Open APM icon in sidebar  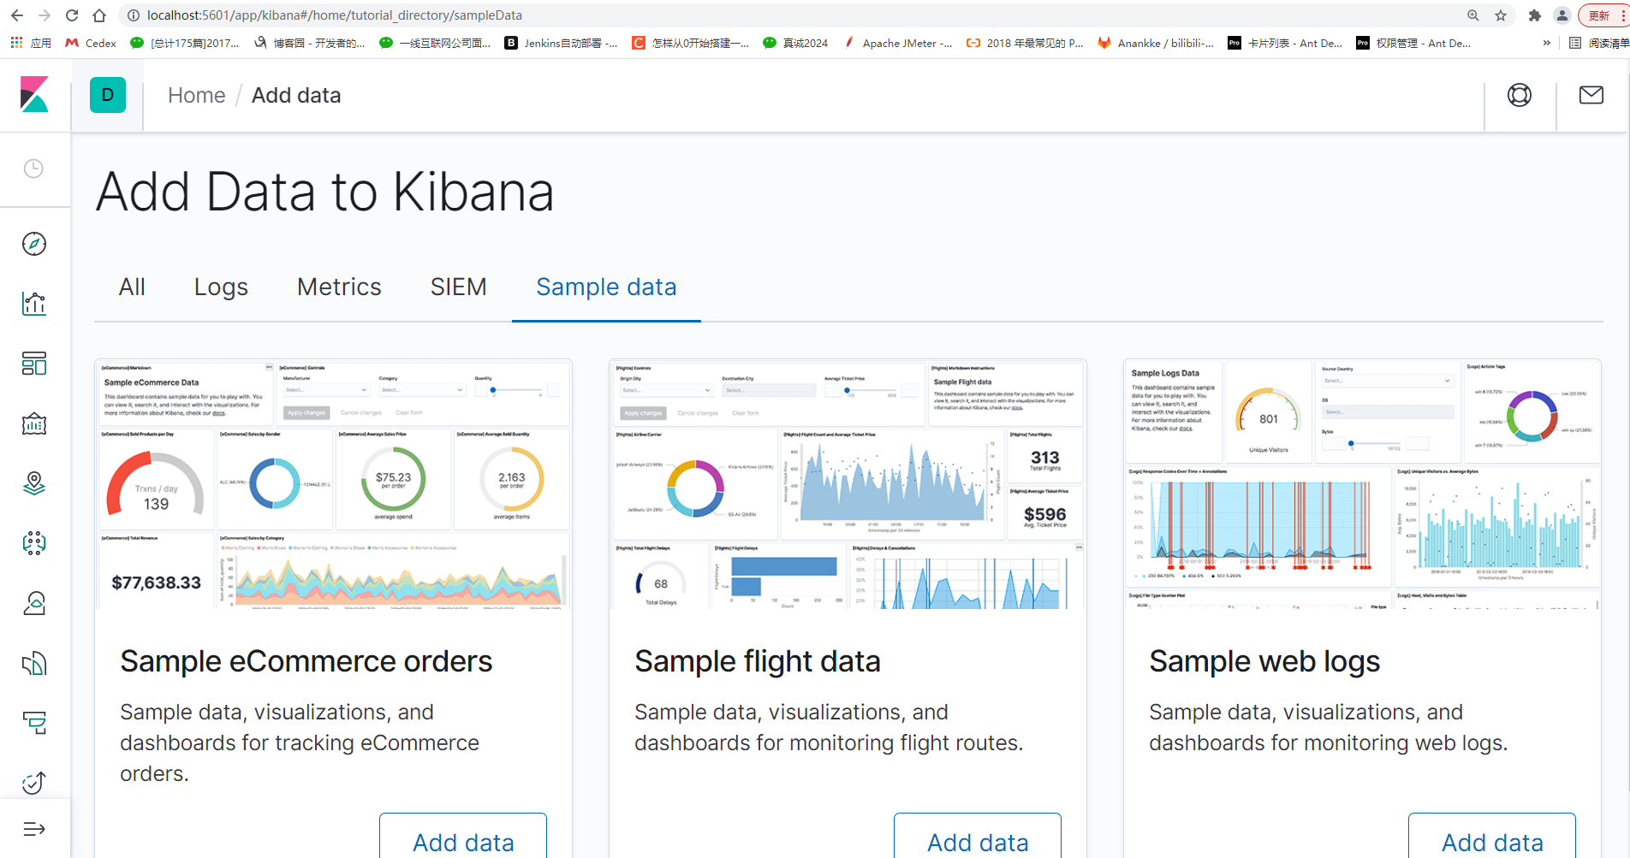pyautogui.click(x=34, y=723)
